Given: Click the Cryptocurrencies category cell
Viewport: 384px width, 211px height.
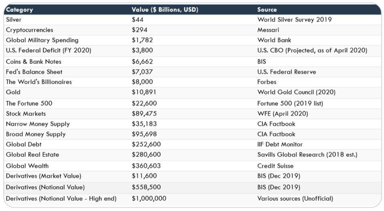Looking at the screenshot, I should click(30, 30).
